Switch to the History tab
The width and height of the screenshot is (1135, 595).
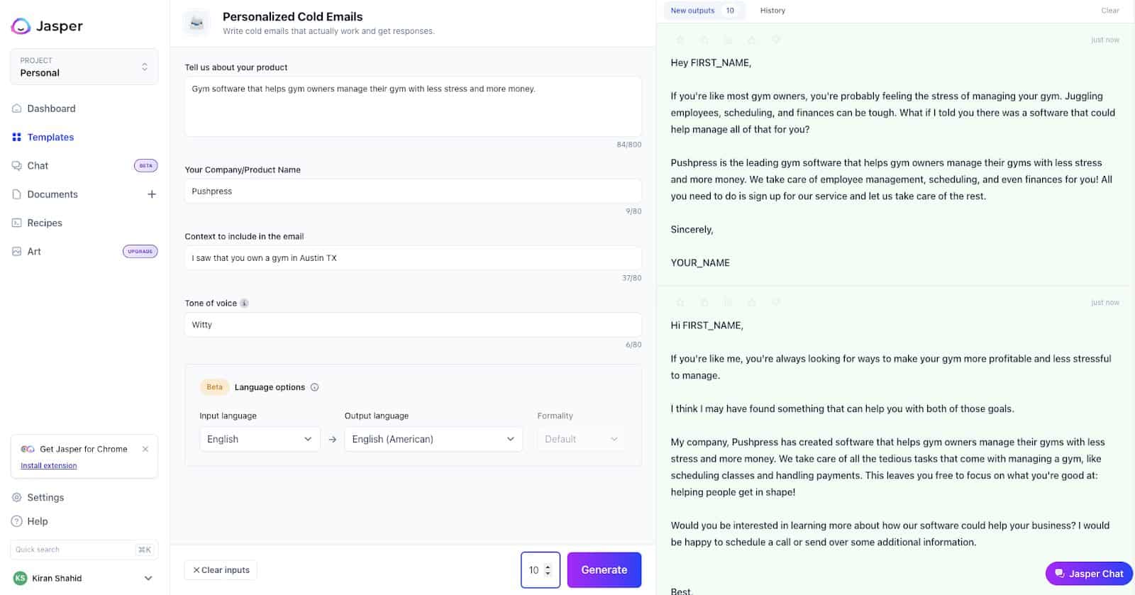click(x=773, y=11)
